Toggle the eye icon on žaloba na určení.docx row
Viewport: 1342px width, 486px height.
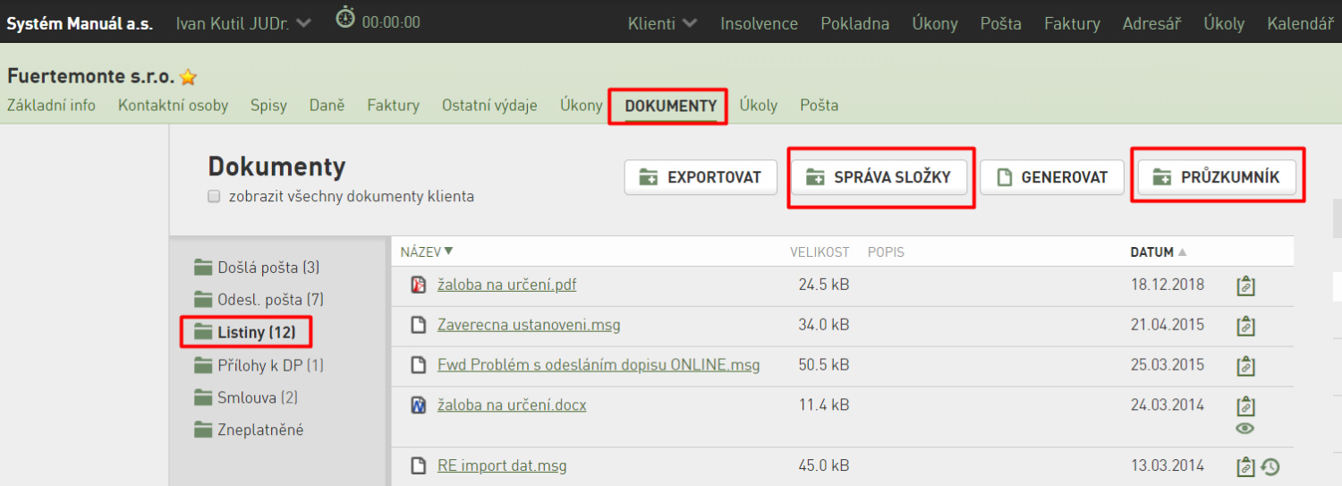(x=1244, y=429)
